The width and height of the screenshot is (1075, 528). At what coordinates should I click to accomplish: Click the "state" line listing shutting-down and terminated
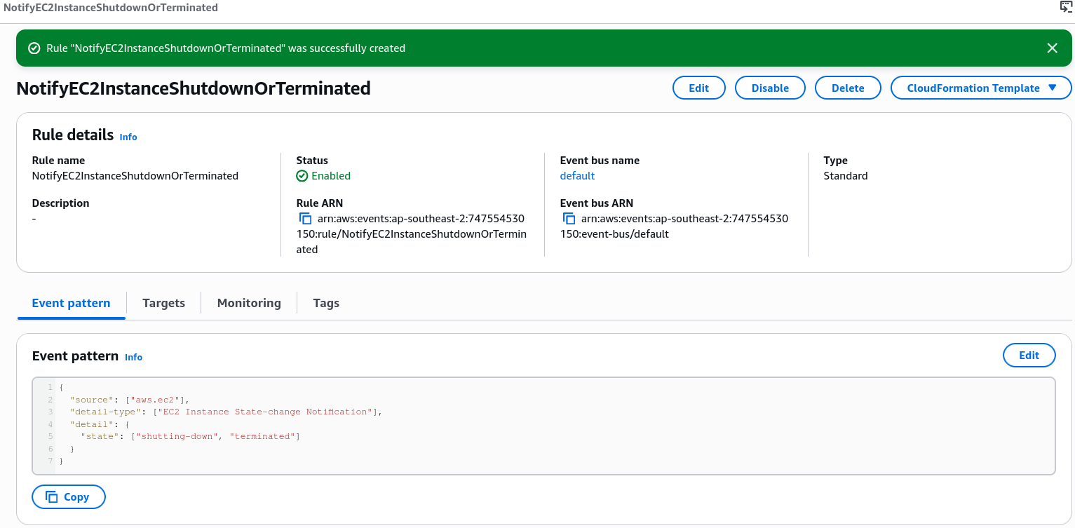190,436
